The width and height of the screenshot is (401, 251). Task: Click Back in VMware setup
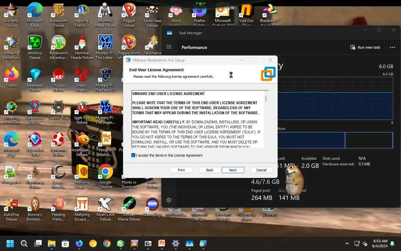210,170
